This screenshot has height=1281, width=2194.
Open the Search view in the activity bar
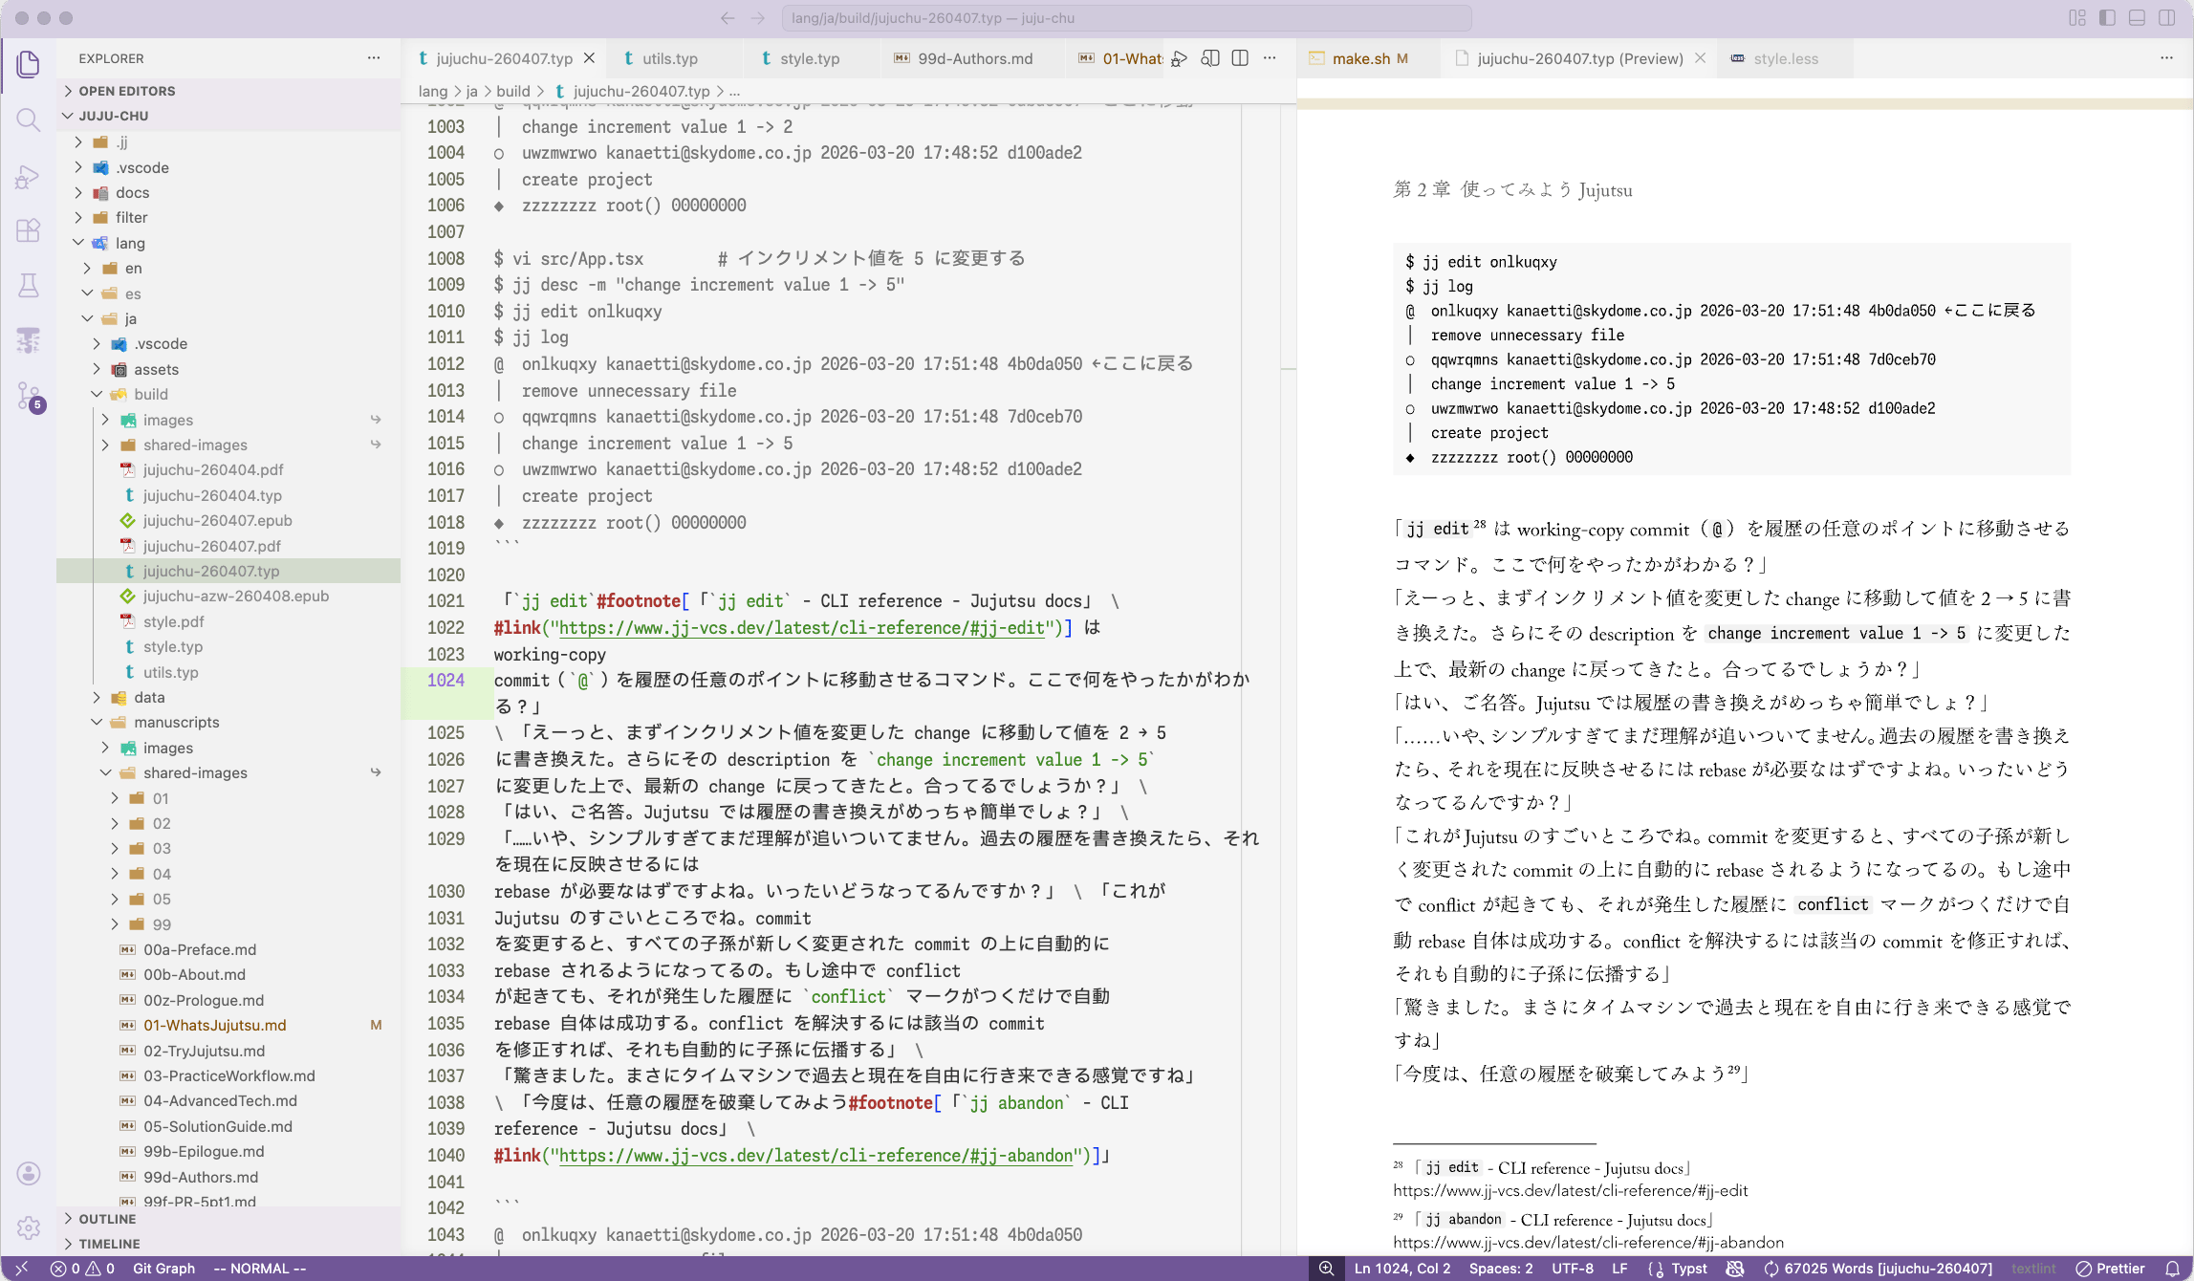pos(28,119)
